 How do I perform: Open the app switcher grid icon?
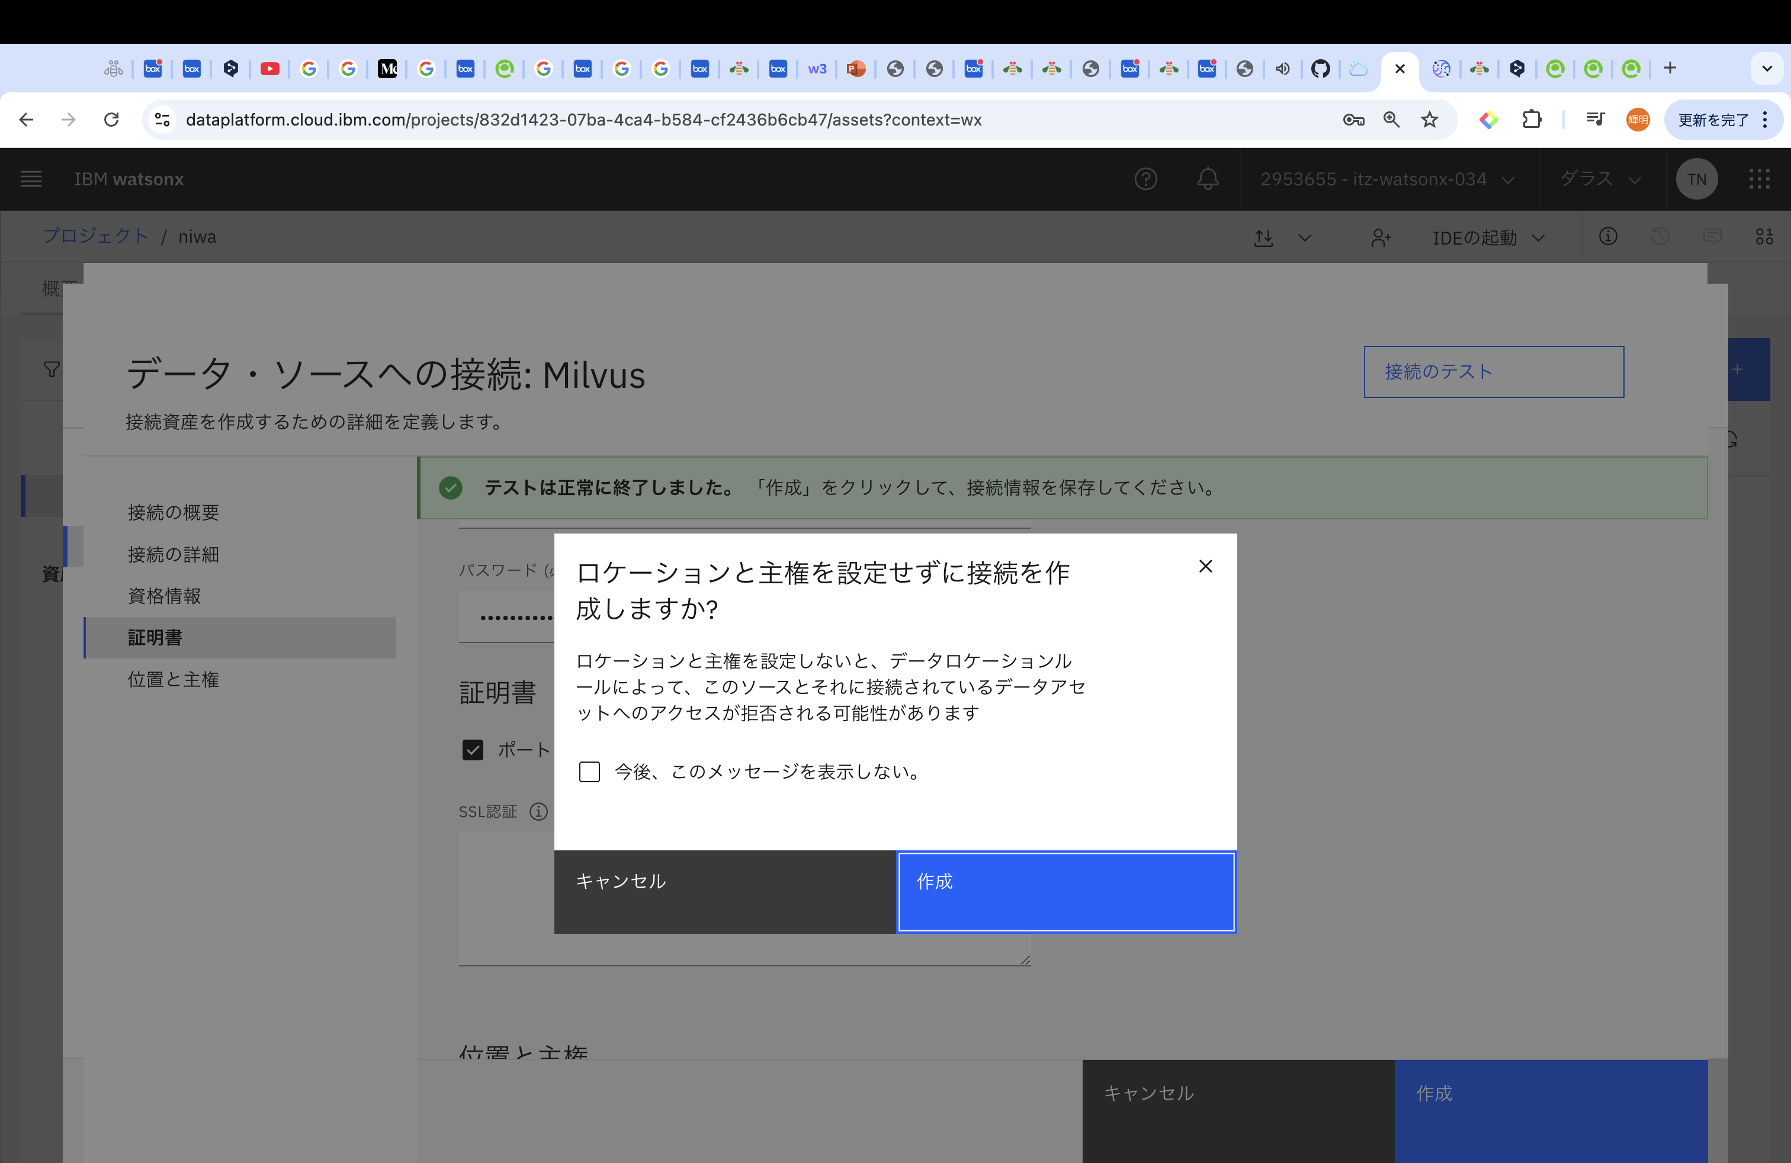coord(1758,179)
